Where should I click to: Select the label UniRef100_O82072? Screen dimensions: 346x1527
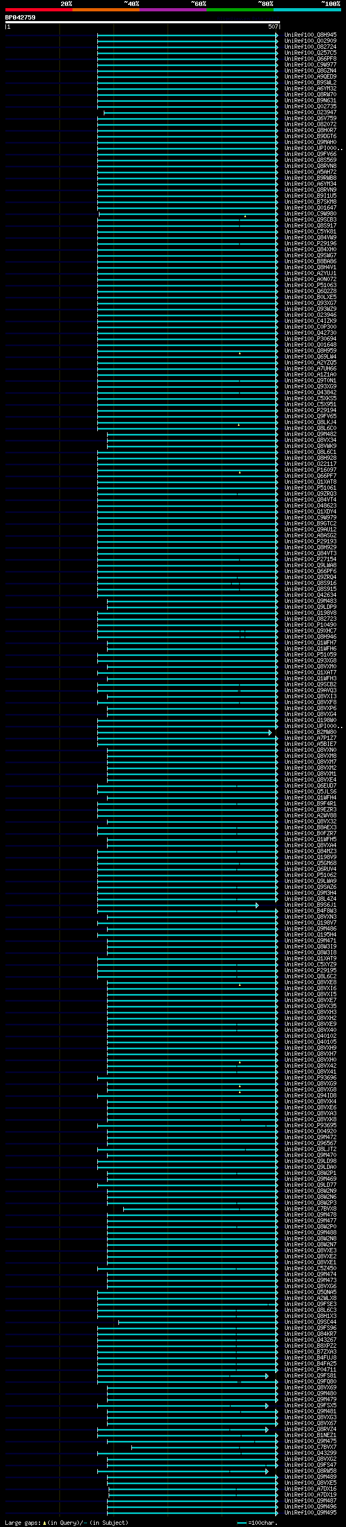coord(310,125)
